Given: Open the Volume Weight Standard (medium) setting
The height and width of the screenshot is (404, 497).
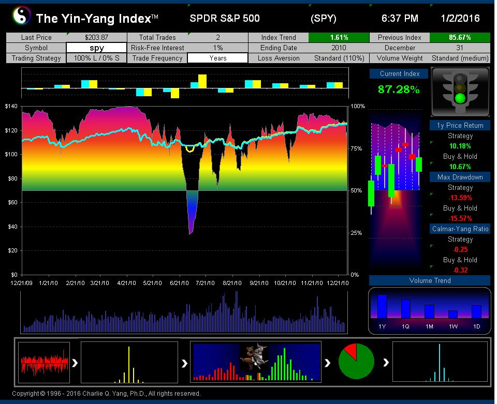Looking at the screenshot, I should (460, 58).
